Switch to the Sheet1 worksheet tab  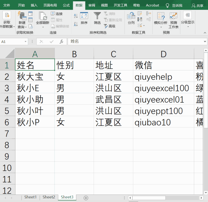(x=31, y=197)
